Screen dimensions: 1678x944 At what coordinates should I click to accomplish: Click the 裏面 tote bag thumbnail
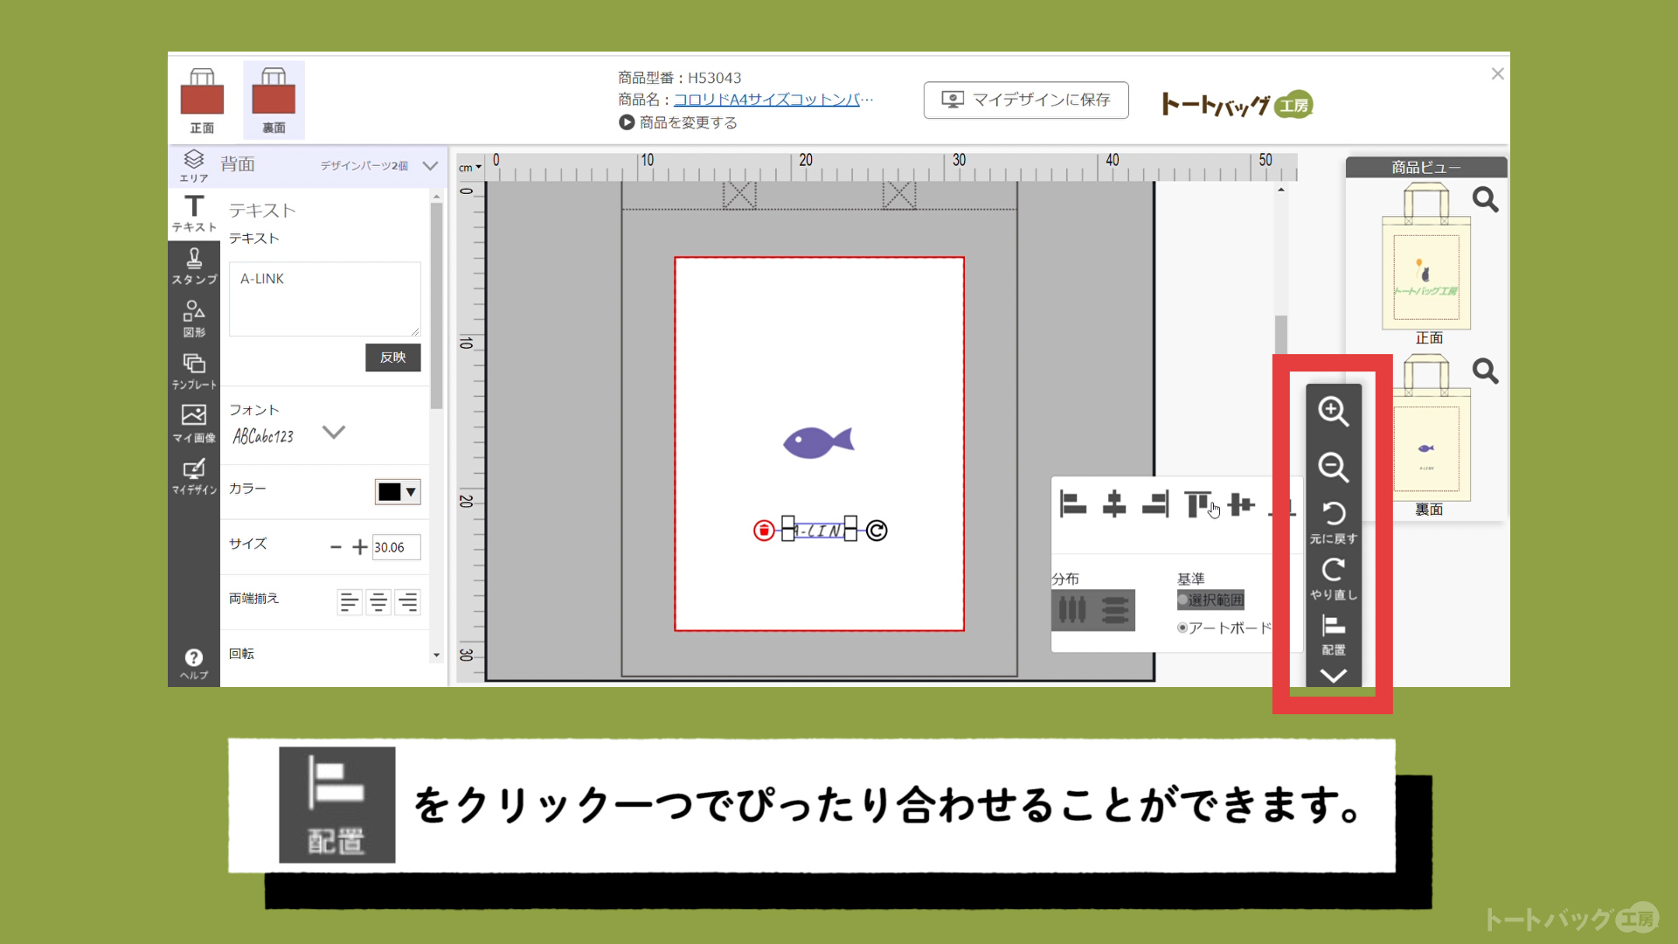(x=1426, y=428)
